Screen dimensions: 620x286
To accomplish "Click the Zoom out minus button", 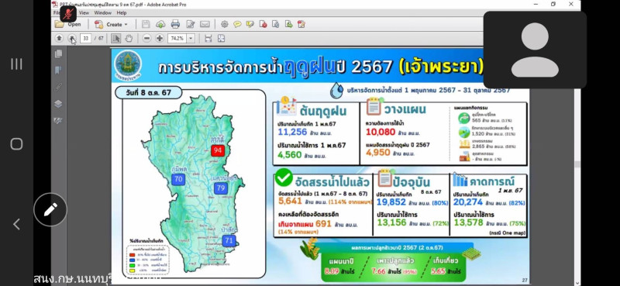I will tap(146, 39).
